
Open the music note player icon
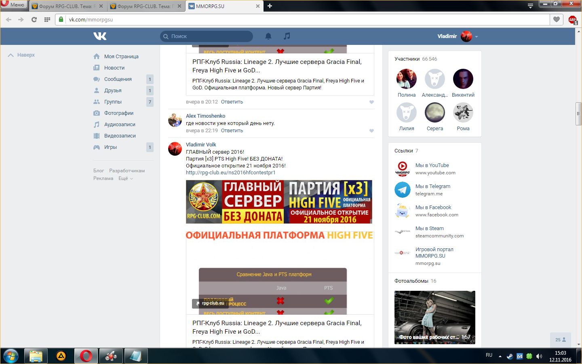(287, 36)
